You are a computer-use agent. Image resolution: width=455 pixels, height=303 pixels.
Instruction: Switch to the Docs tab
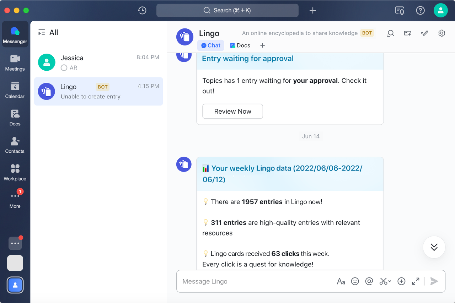click(x=240, y=45)
